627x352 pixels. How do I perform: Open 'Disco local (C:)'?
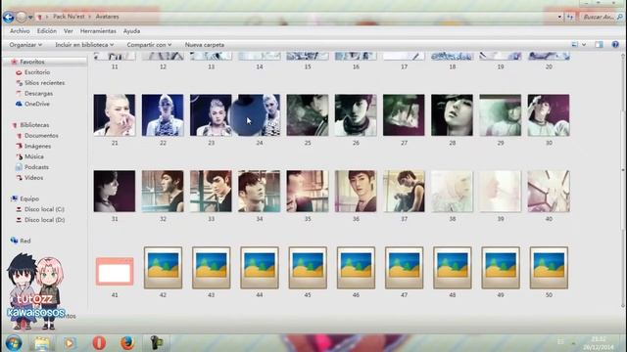click(x=44, y=209)
